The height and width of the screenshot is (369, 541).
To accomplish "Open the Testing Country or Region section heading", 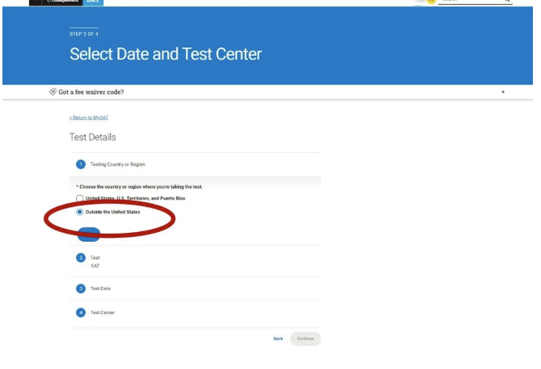I will click(118, 164).
